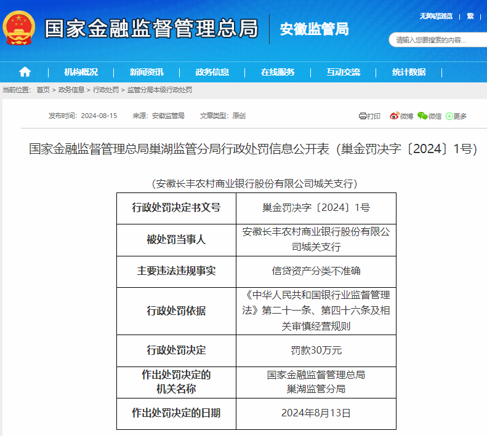Click 政务信息 breadcrumb link

pos(71,90)
